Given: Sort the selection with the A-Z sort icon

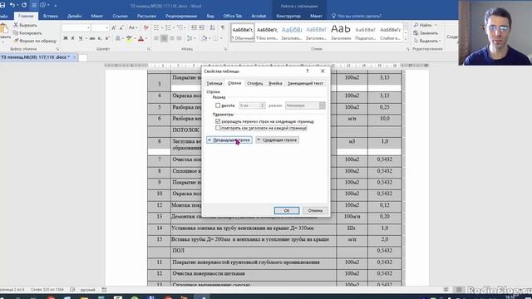Looking at the screenshot, I should point(213,27).
